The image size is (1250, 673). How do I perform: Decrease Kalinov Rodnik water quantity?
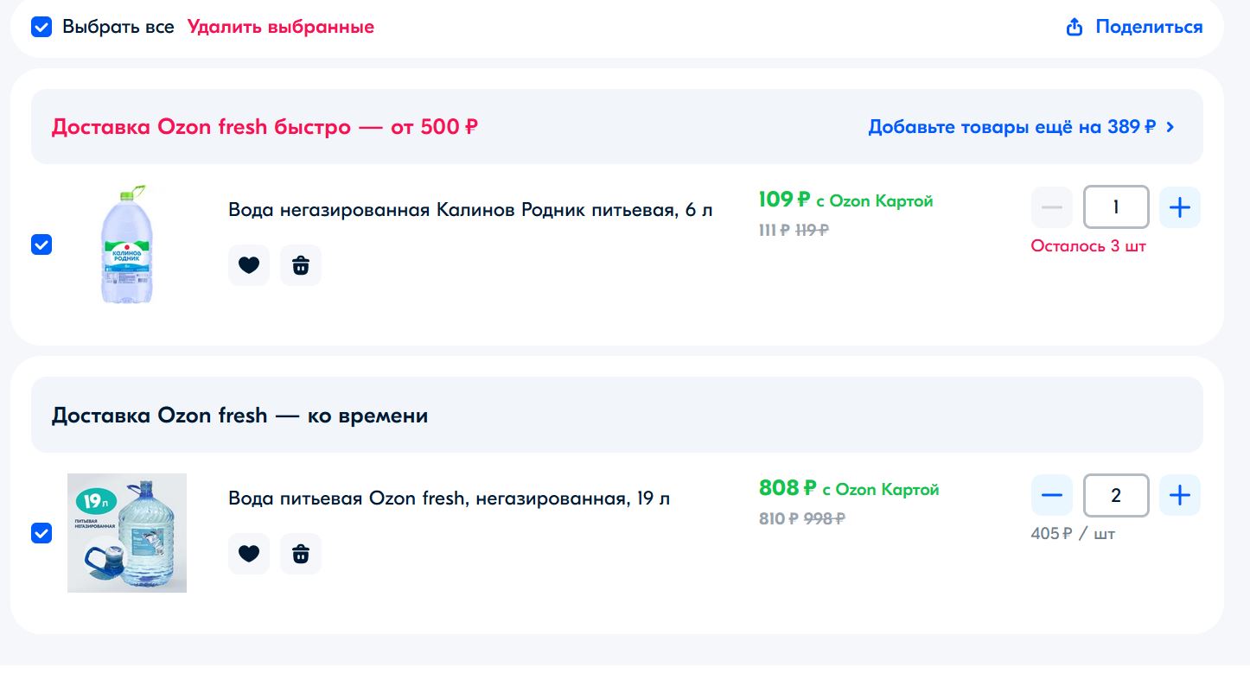1052,207
